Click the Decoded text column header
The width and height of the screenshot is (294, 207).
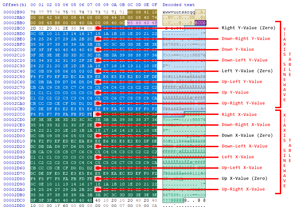[178, 5]
